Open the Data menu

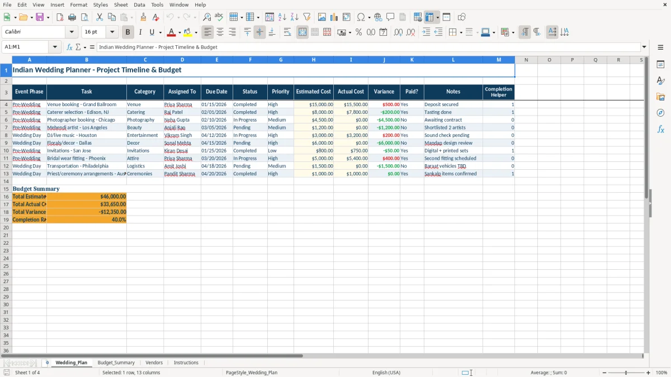click(139, 4)
